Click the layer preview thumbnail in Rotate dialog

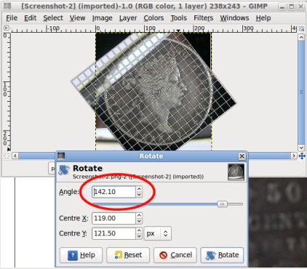[x=236, y=172]
